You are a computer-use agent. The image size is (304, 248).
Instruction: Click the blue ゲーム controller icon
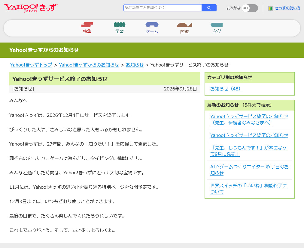(152, 25)
